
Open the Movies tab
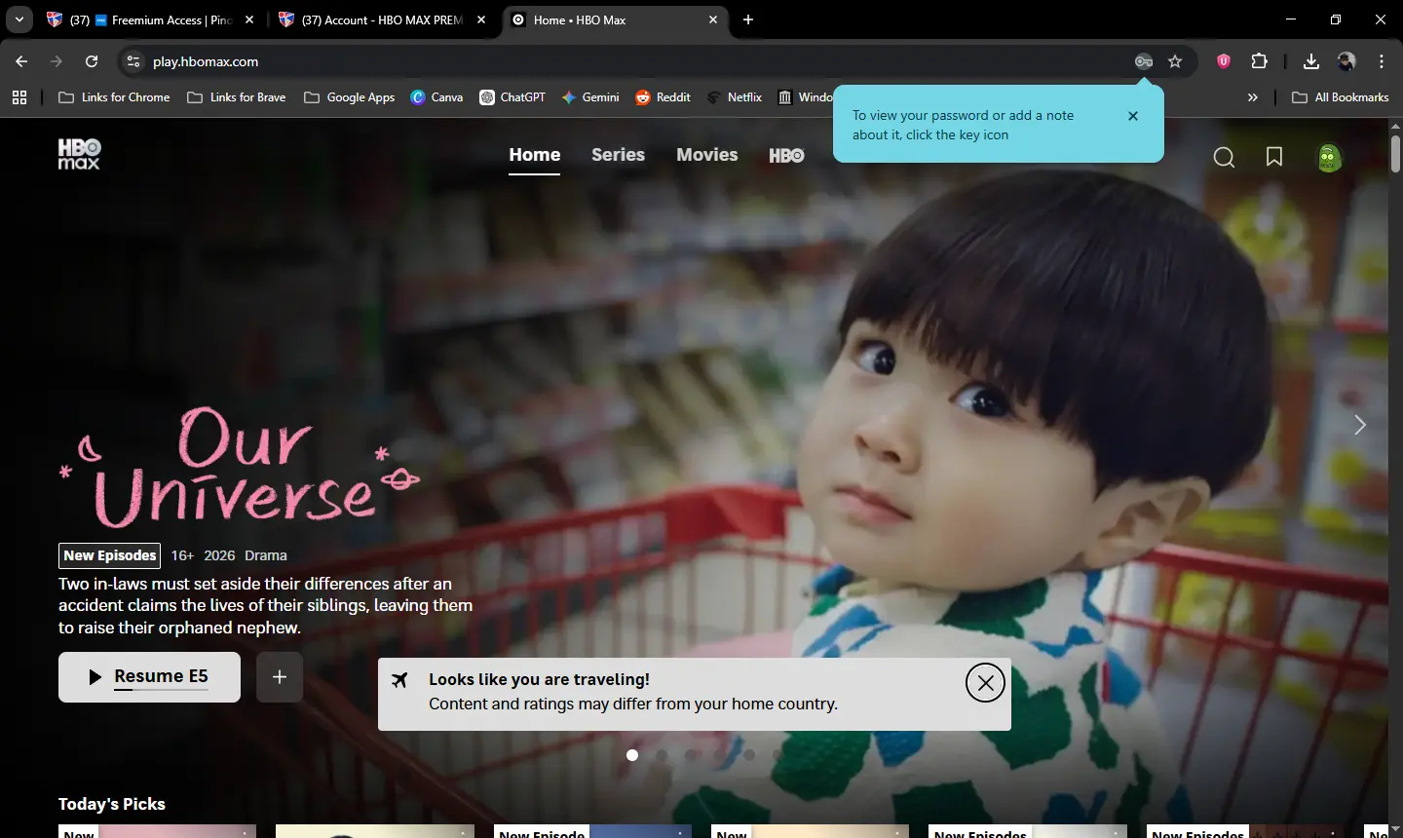pyautogui.click(x=707, y=155)
